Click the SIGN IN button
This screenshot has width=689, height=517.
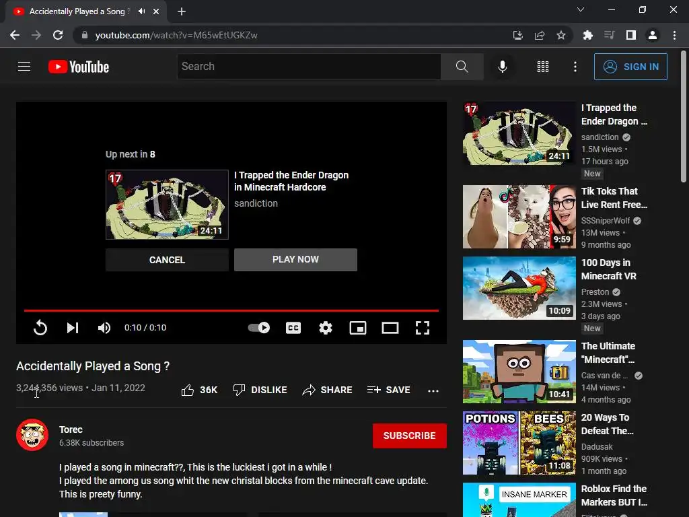coord(630,67)
